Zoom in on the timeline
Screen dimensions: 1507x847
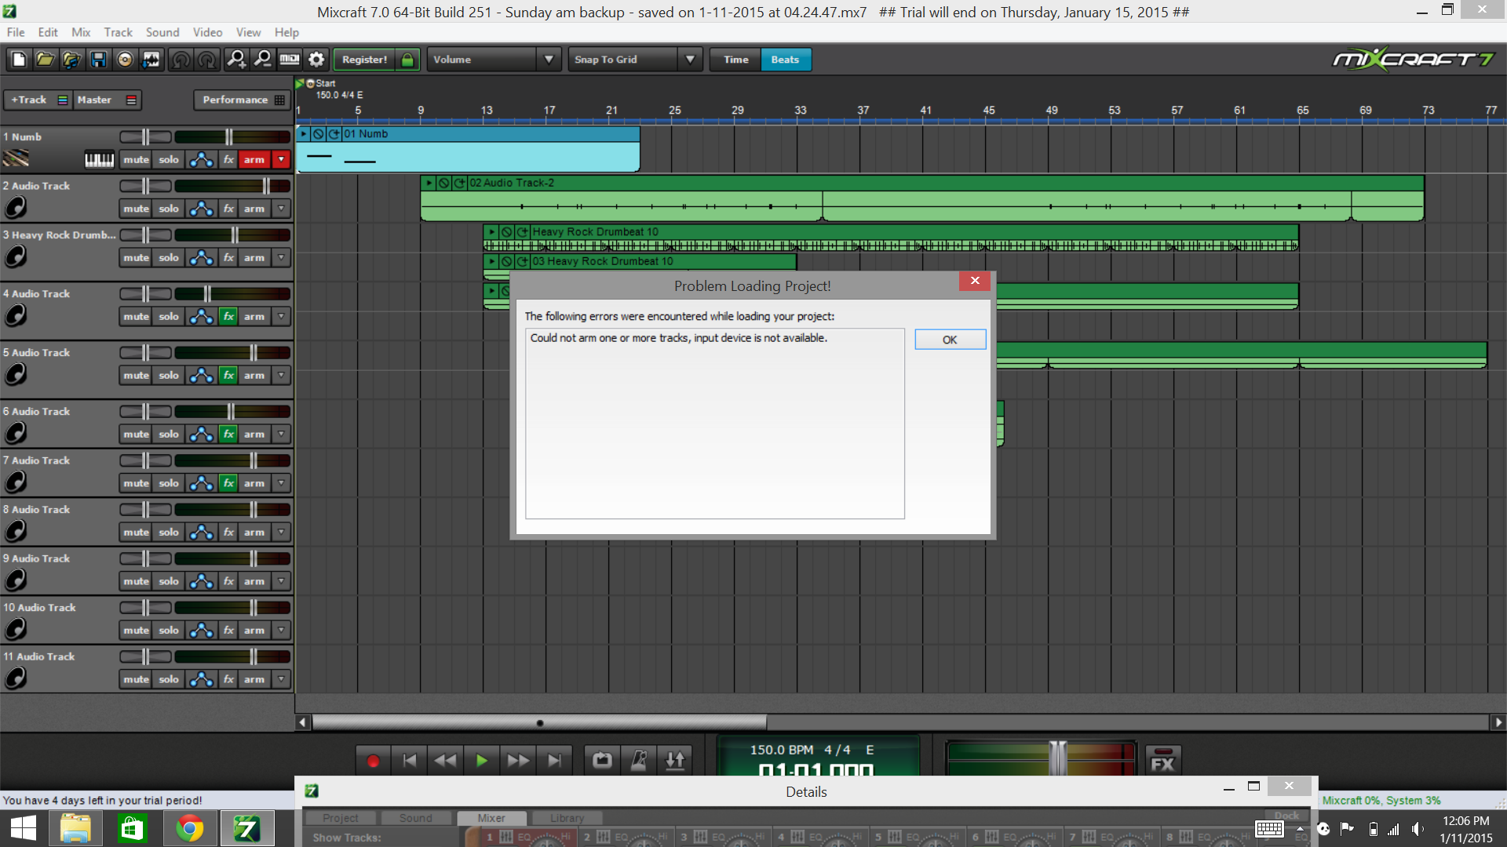pyautogui.click(x=236, y=60)
